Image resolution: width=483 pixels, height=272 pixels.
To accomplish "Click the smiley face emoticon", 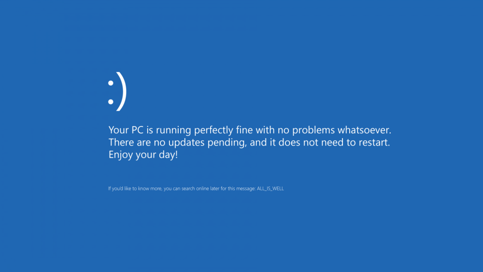I will tap(117, 92).
